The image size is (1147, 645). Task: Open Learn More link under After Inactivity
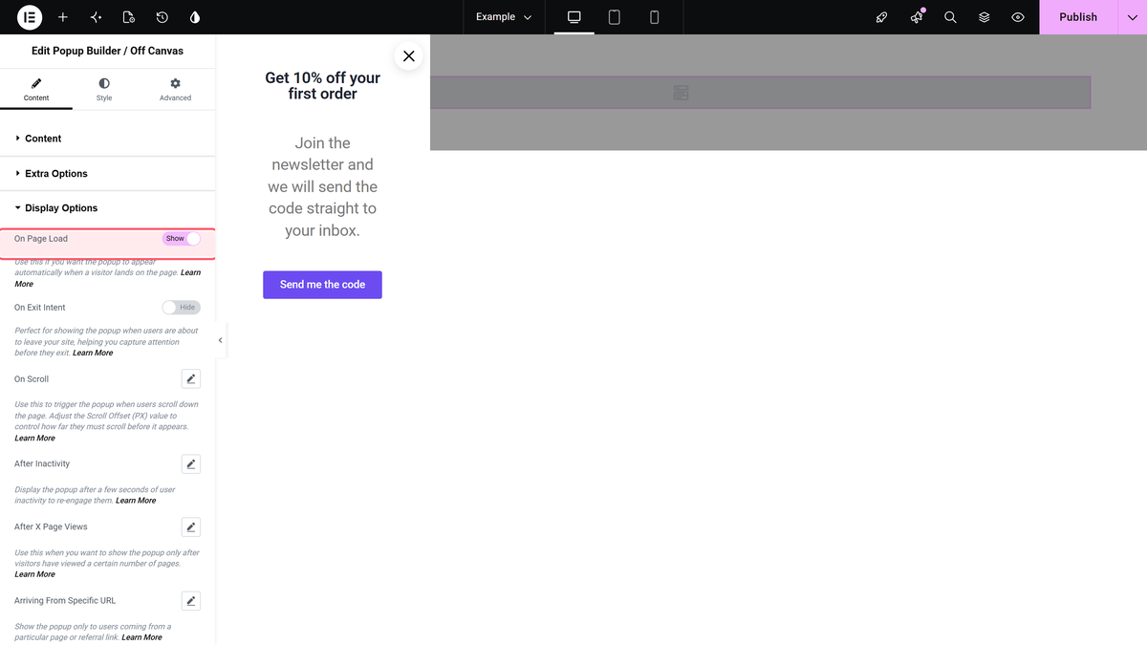coord(136,501)
